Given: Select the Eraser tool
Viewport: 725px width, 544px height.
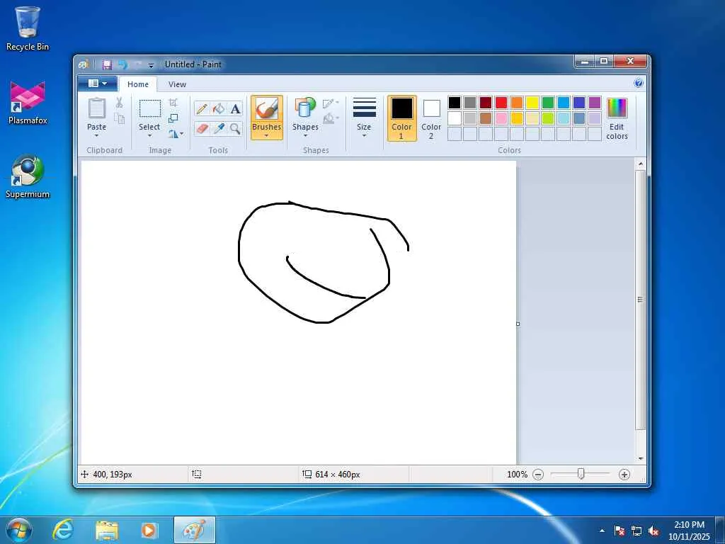Looking at the screenshot, I should 202,128.
